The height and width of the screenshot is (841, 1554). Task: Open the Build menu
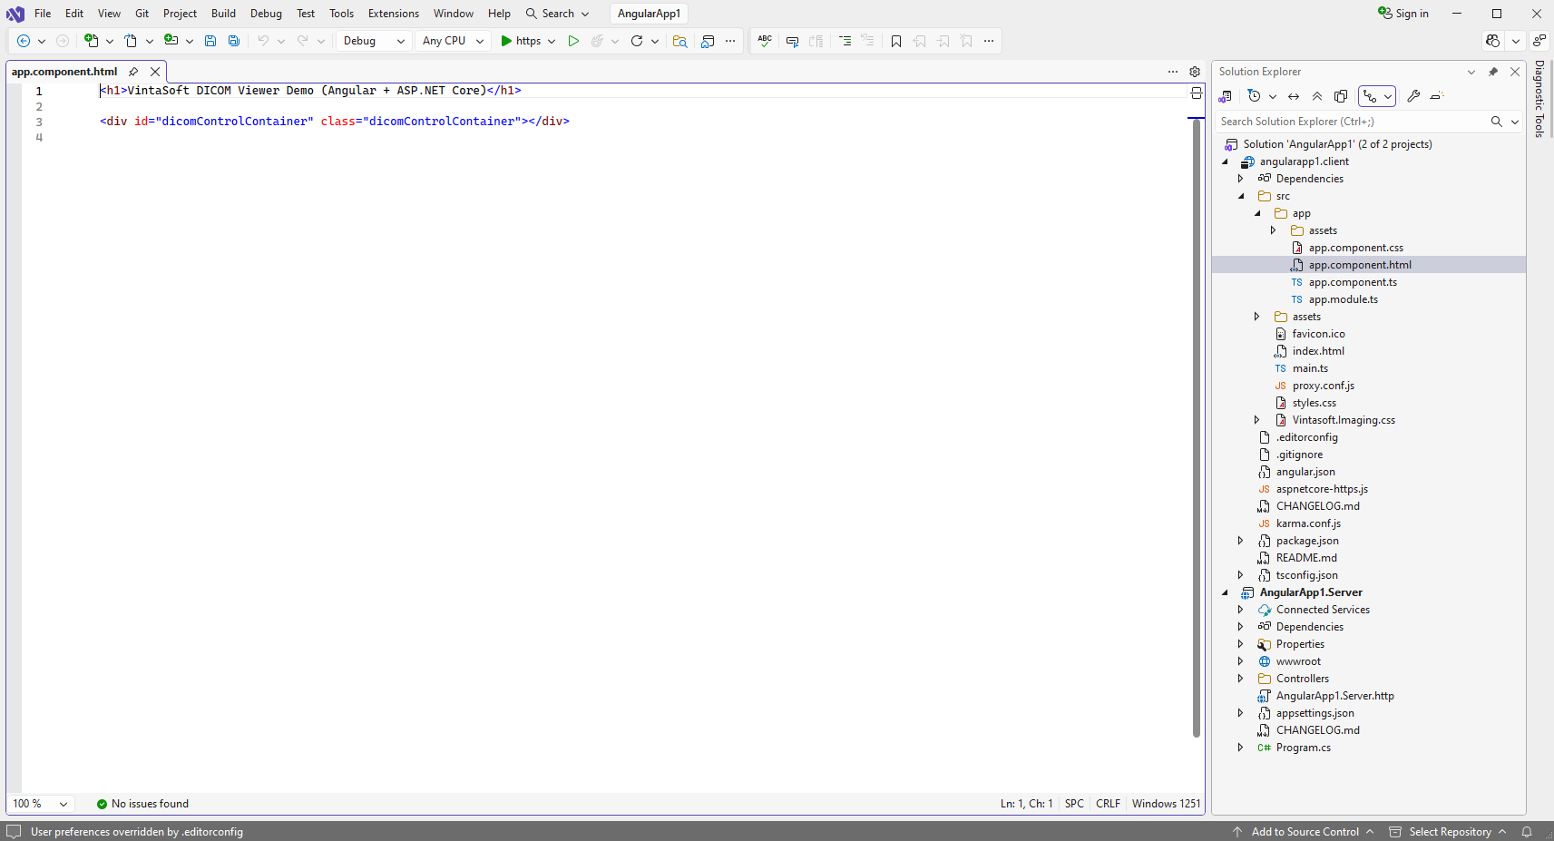click(x=223, y=14)
